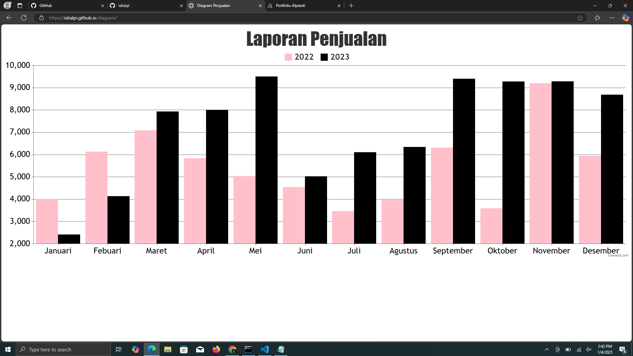The width and height of the screenshot is (633, 356).
Task: Open browser Settings and more menu
Action: pyautogui.click(x=612, y=18)
